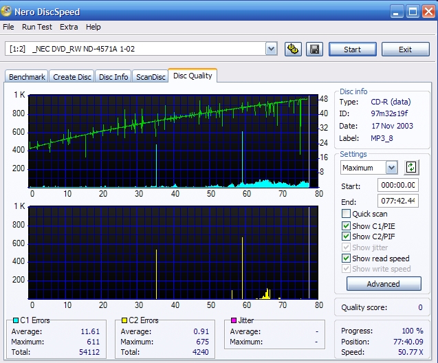Click the Nero DiscSpeed title bar icon
Viewport: 438px width, 363px height.
pyautogui.click(x=6, y=11)
